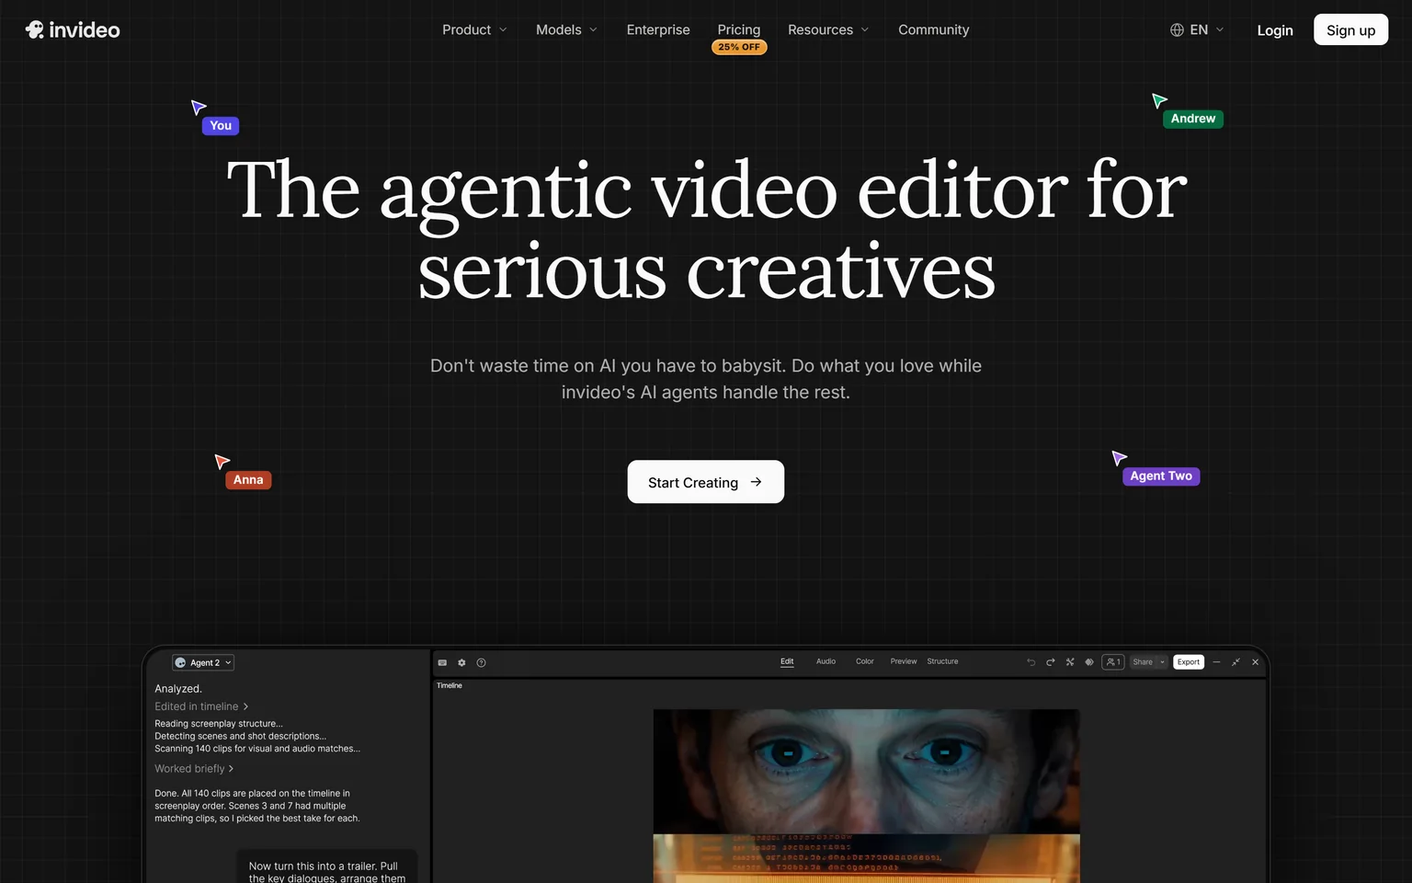This screenshot has width=1412, height=883.
Task: Click the redo arrow icon
Action: pos(1050,662)
